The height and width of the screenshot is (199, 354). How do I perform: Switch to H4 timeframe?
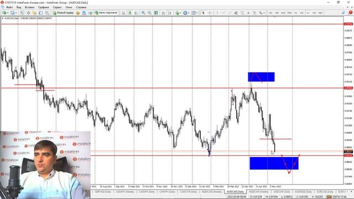point(301,13)
